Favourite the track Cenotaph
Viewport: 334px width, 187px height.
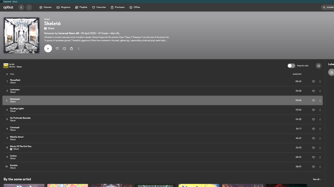point(313,129)
